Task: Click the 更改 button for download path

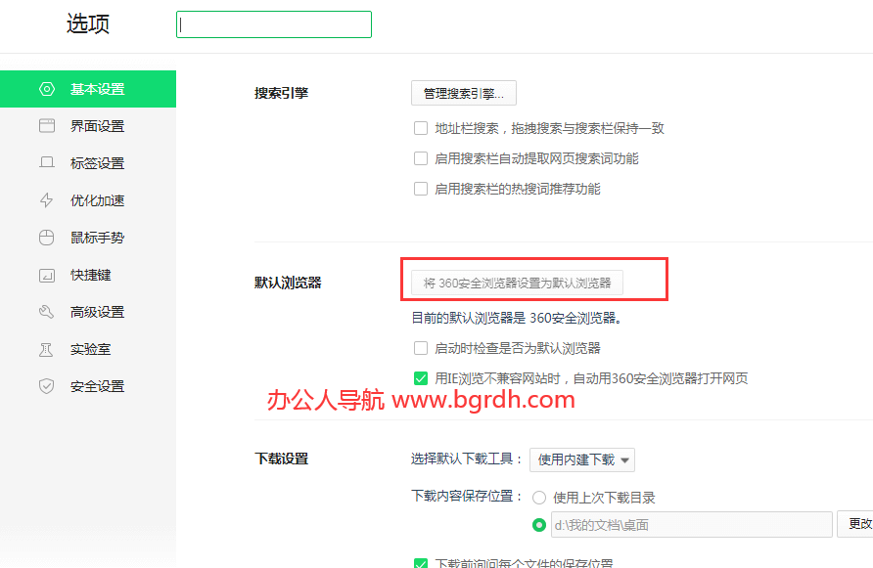Action: tap(859, 524)
